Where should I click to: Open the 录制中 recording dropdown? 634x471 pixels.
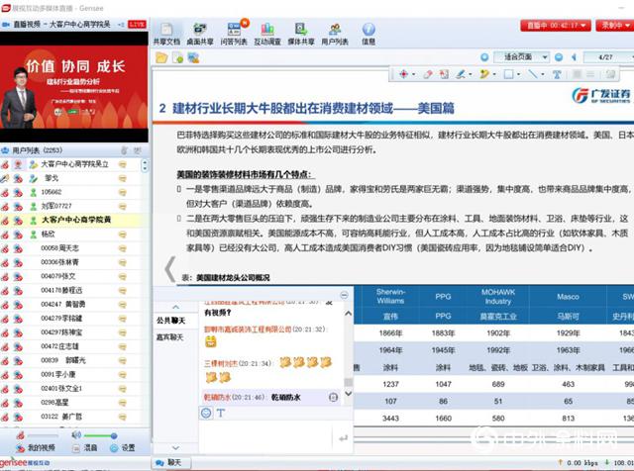coord(614,26)
